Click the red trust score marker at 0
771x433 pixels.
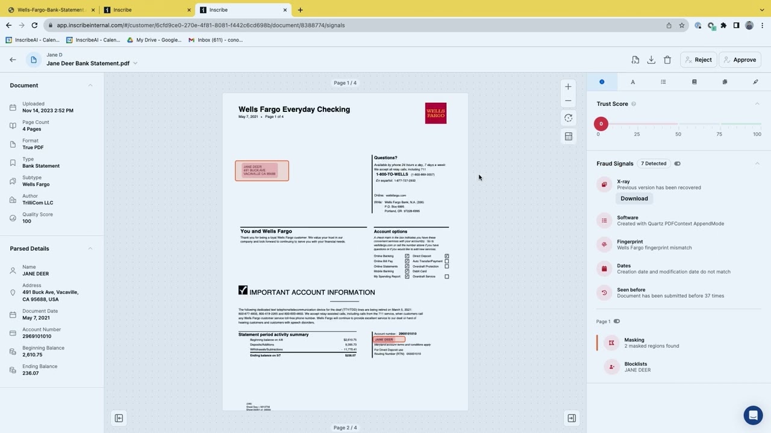pyautogui.click(x=601, y=124)
